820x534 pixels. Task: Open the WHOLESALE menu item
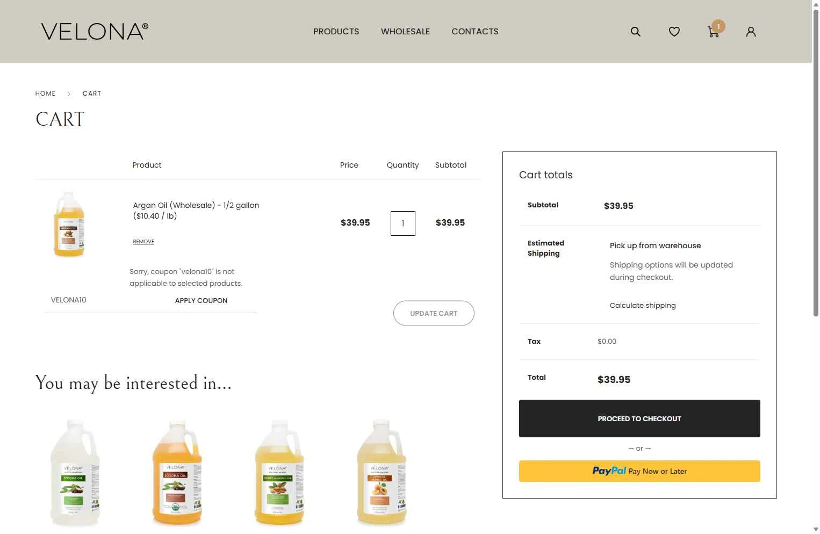pyautogui.click(x=405, y=32)
